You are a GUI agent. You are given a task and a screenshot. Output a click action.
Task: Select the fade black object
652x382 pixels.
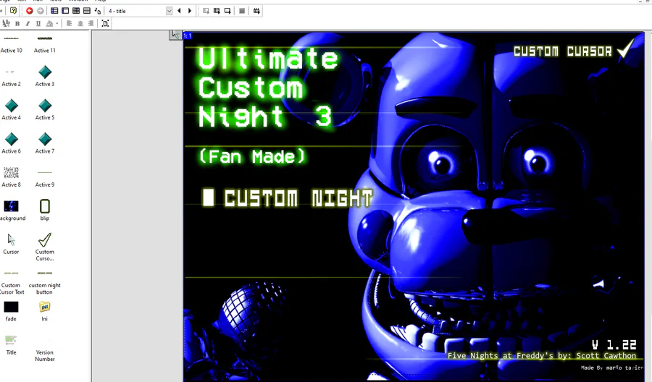coord(11,307)
